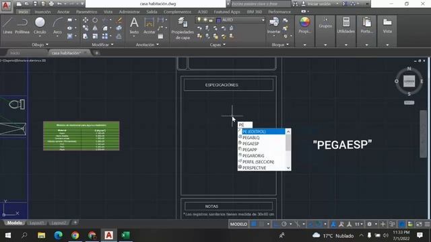The height and width of the screenshot is (242, 431).
Task: Toggle polar tracking in status bar
Action: 284,224
